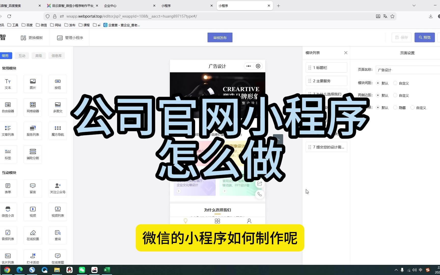Switch to the 企业中心 browser tab
The width and height of the screenshot is (440, 275).
130,6
